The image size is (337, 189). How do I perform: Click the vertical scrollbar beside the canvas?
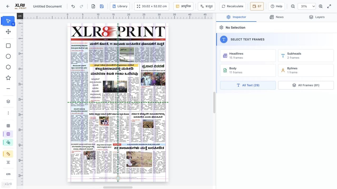[x=214, y=102]
